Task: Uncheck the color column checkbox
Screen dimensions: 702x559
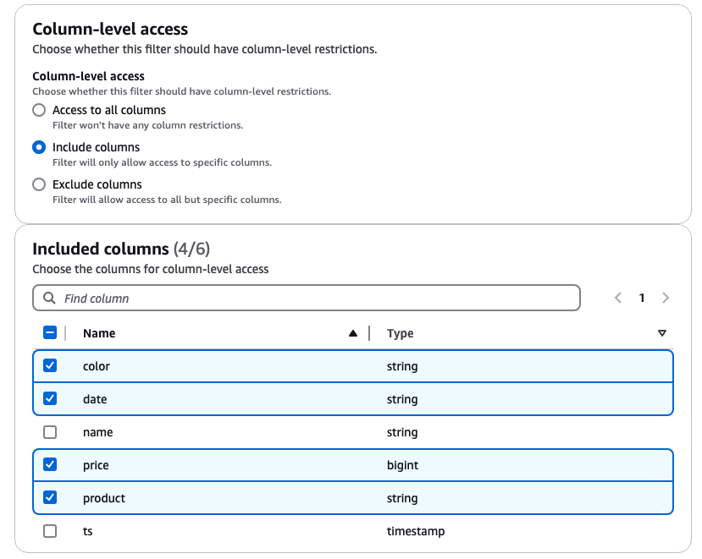Action: (50, 365)
